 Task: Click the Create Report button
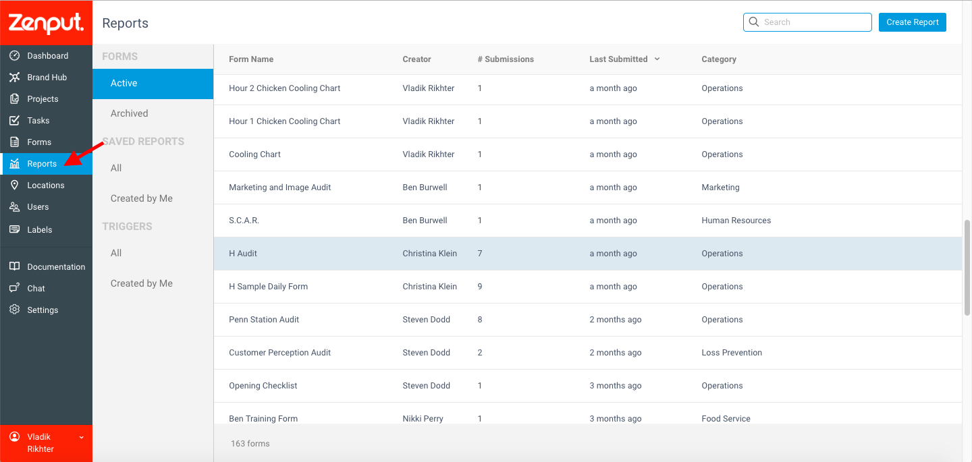pos(913,22)
